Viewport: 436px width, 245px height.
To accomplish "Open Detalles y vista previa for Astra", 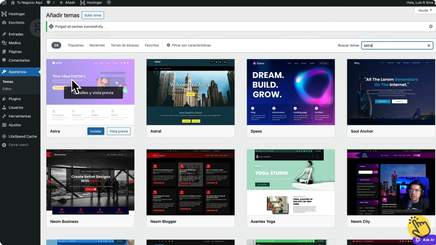I will [x=93, y=93].
